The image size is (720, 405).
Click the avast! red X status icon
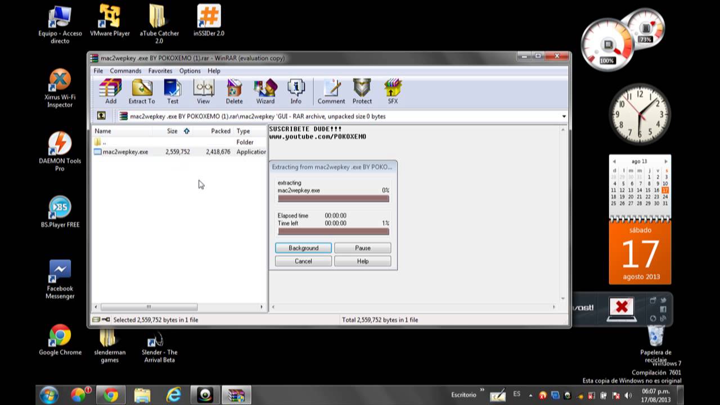tap(621, 307)
